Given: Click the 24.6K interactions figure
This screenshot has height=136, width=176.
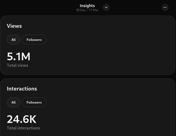Looking at the screenshot, I should 22,119.
